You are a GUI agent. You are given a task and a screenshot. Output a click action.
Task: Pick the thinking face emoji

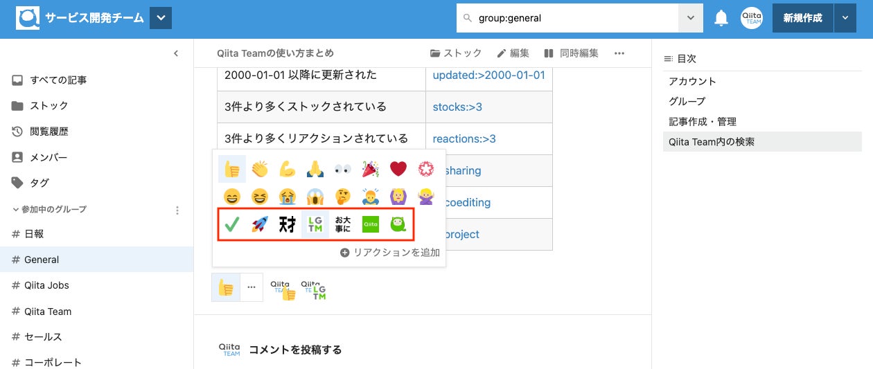pyautogui.click(x=342, y=197)
